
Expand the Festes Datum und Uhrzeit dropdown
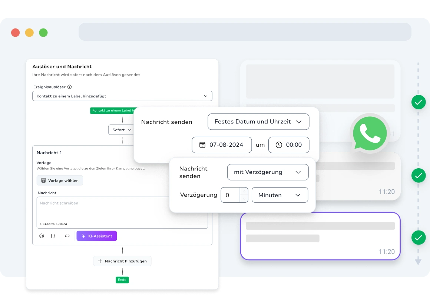[x=258, y=122]
